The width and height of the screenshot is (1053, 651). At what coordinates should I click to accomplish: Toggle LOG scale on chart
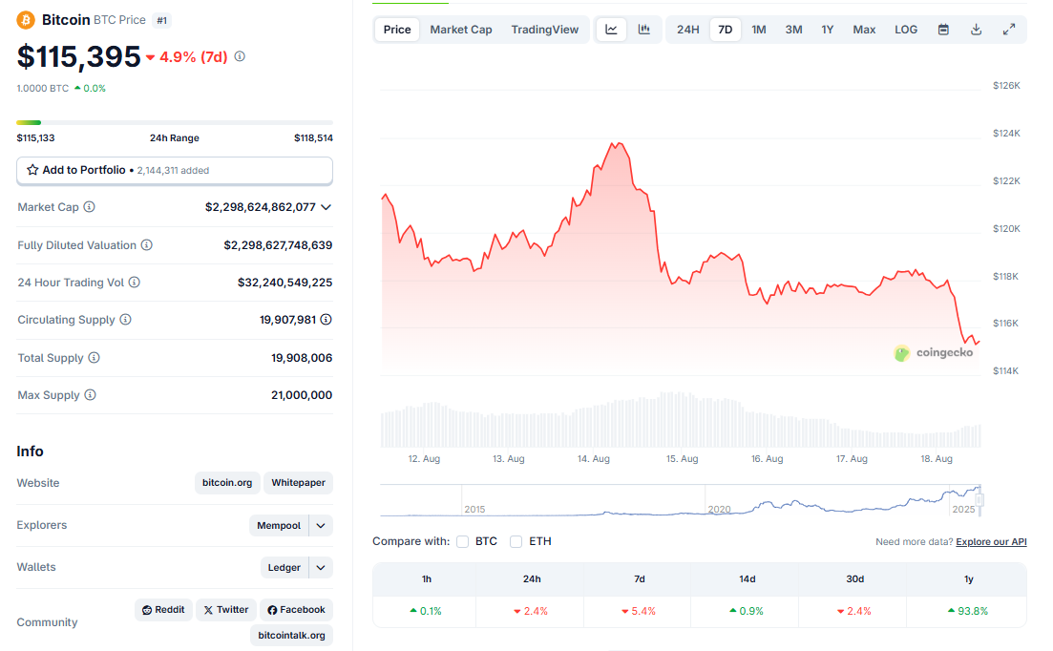(906, 30)
